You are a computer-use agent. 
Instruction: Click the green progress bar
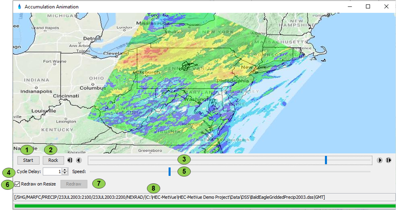(x=204, y=206)
